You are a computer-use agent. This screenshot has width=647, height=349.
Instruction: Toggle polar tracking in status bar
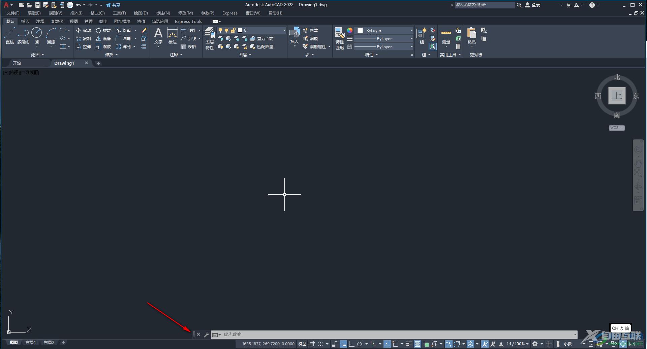pos(360,344)
